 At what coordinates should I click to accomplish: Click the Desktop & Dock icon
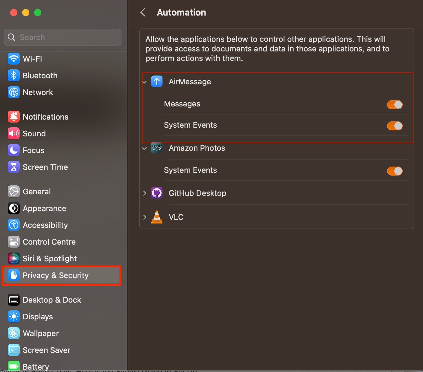point(14,300)
